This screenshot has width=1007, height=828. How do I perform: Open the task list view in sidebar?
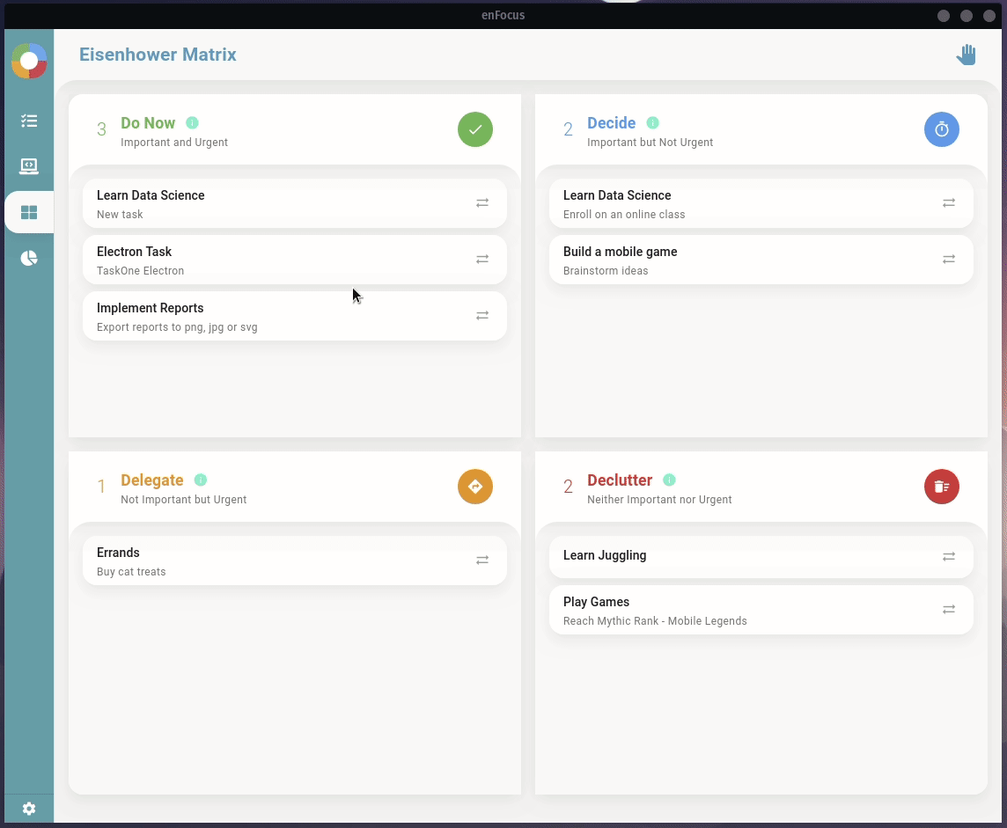(29, 121)
